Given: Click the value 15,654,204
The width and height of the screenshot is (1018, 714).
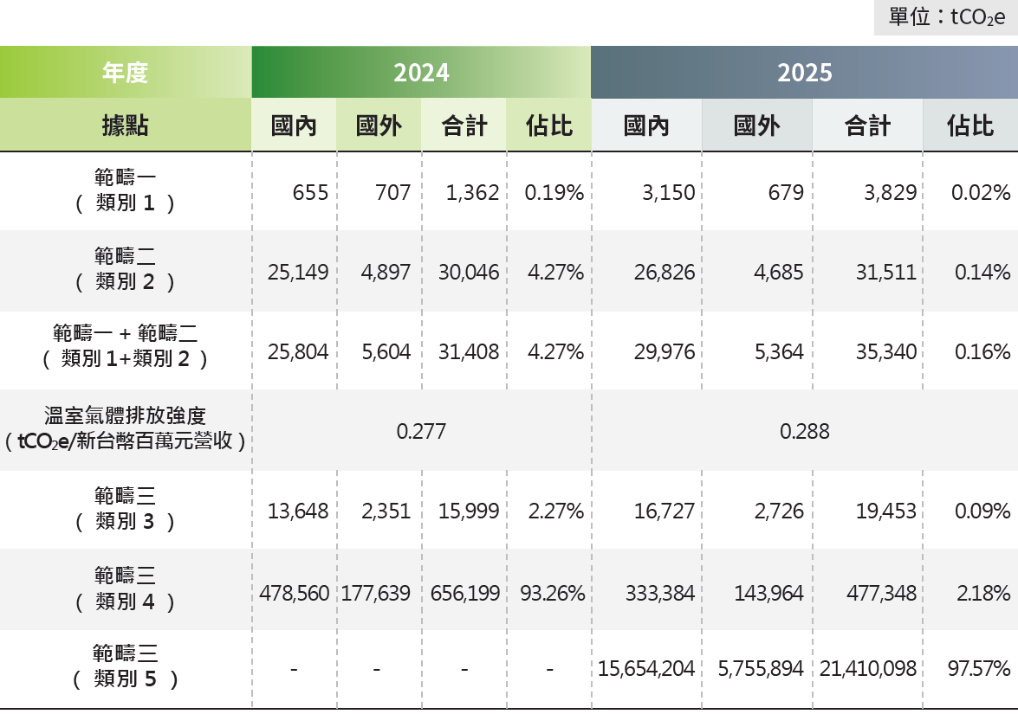Looking at the screenshot, I should 646,669.
